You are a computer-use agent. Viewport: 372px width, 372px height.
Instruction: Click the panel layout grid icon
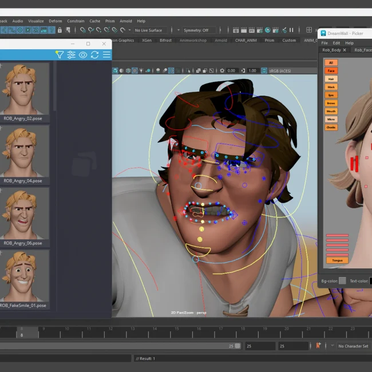pos(309,30)
